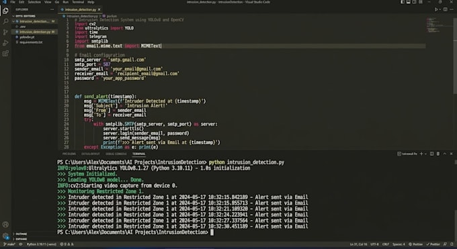Viewport: 457px width, 249px height.
Task: Open the Explorer view in activity bar
Action: [x=5, y=11]
